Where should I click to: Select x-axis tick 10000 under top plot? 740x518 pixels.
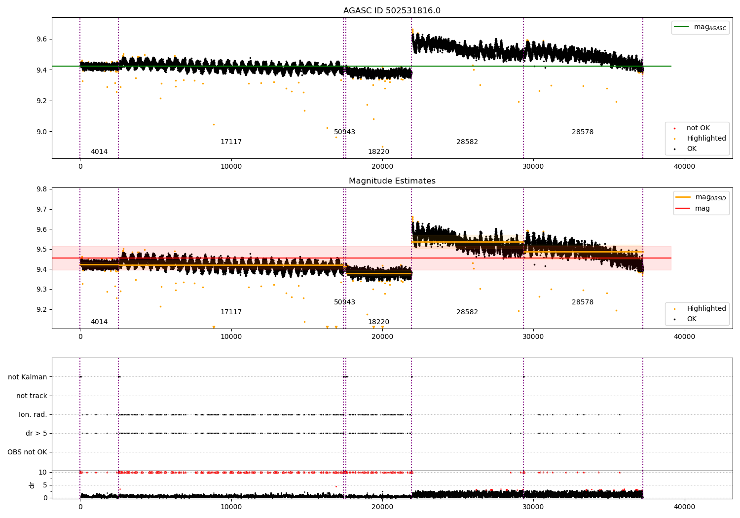coord(231,167)
